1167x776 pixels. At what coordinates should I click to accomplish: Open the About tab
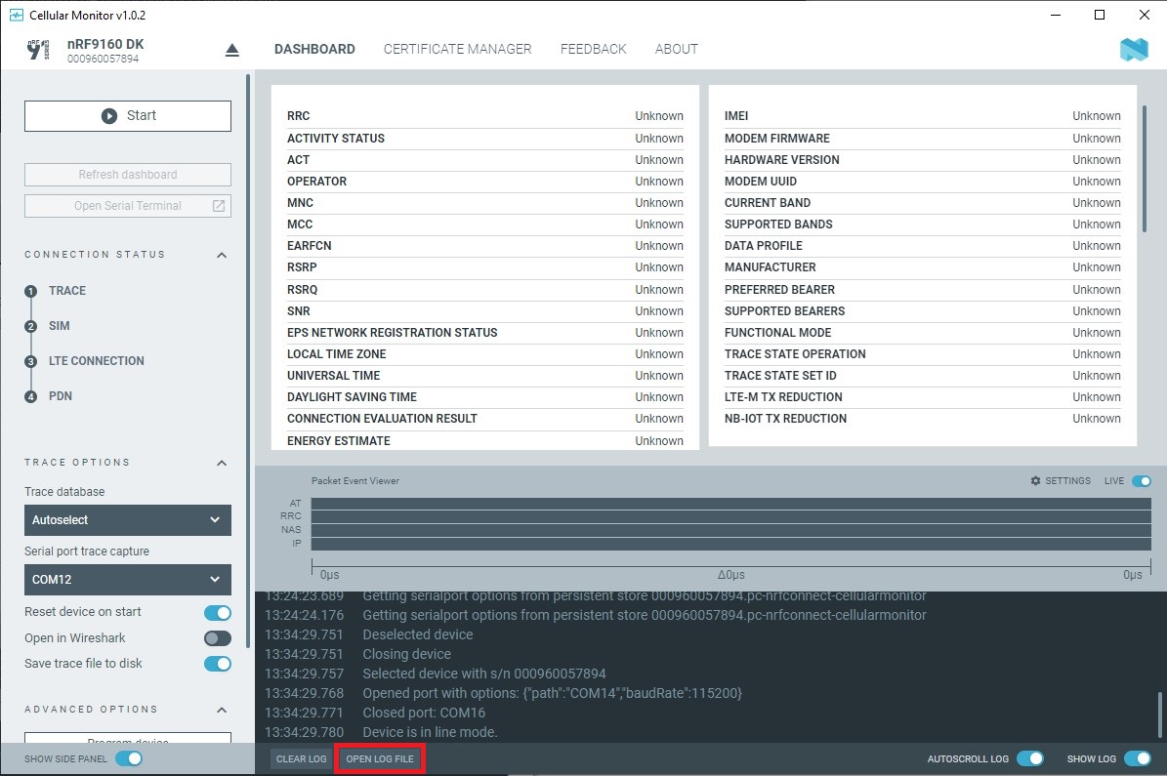[676, 49]
